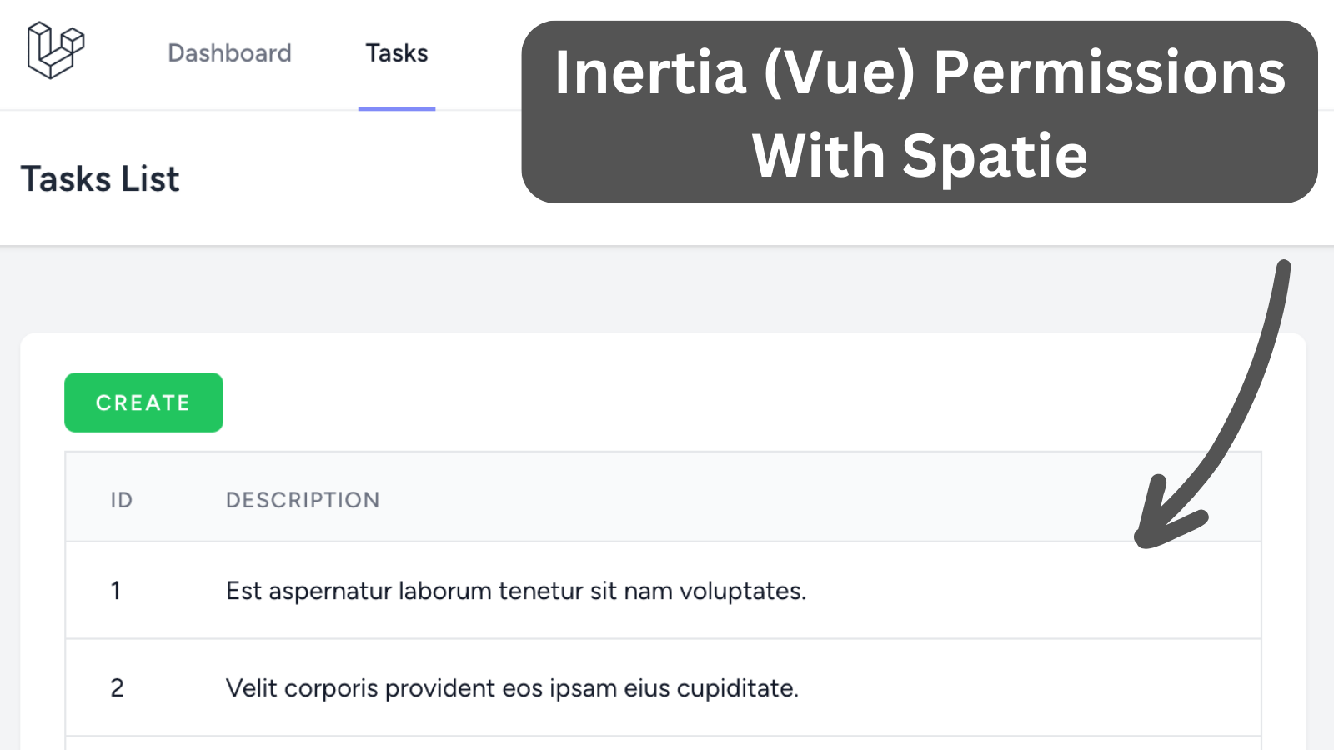Select the ID cell of task 2
This screenshot has height=750, width=1334.
117,688
